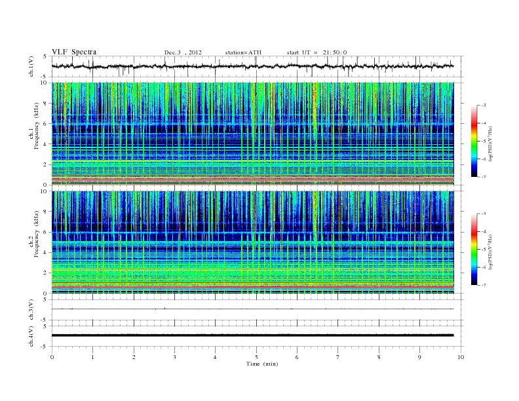Image resolution: width=519 pixels, height=401 pixels.
Task: Click inside the ch.2 frequency spectrogram
Action: [252, 242]
